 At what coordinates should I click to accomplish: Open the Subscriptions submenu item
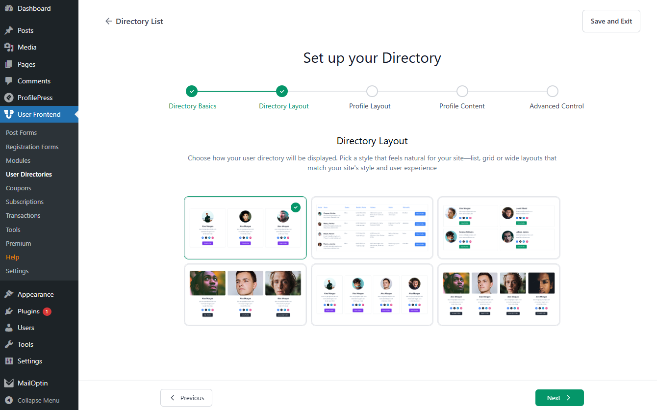(x=25, y=202)
